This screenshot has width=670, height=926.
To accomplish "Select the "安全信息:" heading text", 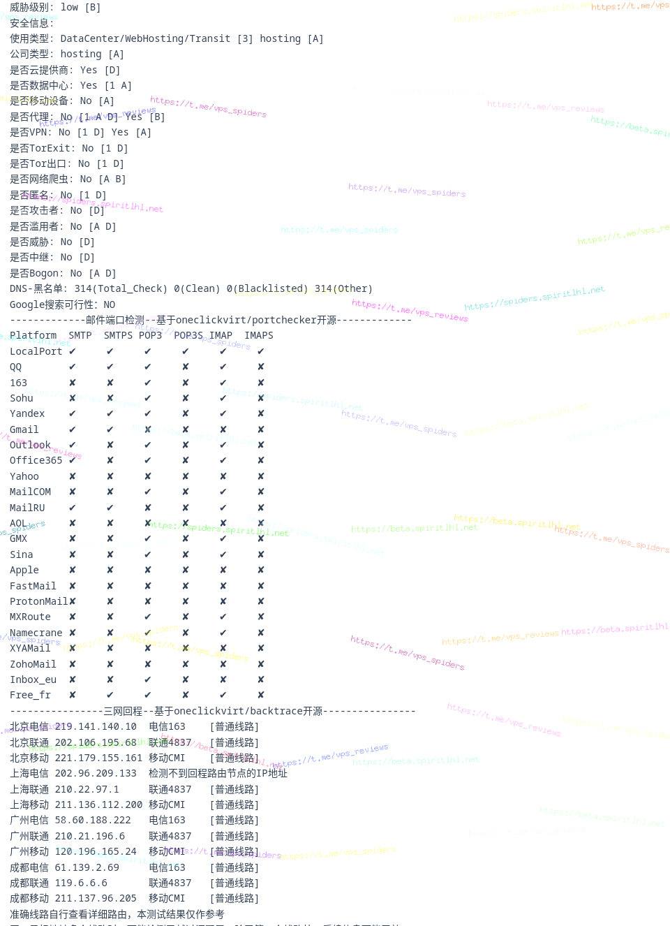I will [32, 23].
